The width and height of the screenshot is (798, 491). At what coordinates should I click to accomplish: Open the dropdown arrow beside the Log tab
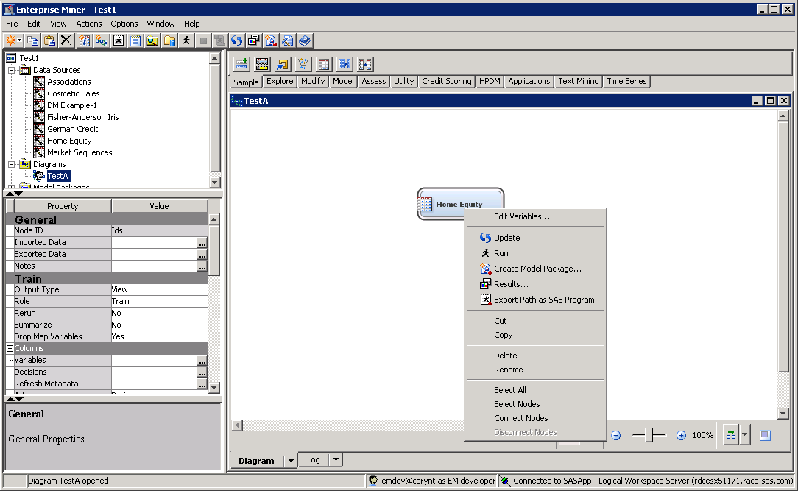coord(336,460)
